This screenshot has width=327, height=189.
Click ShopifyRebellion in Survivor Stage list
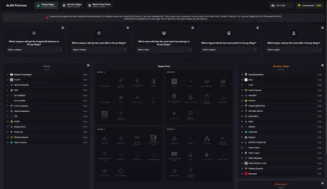(x=281, y=75)
